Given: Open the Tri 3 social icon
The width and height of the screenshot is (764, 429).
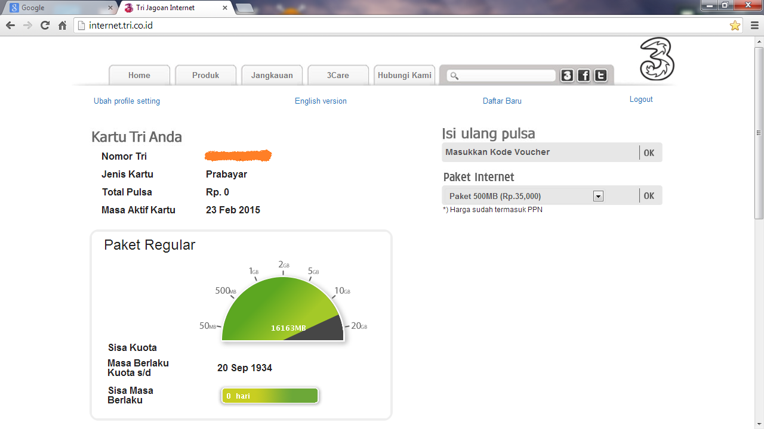Looking at the screenshot, I should pos(567,76).
